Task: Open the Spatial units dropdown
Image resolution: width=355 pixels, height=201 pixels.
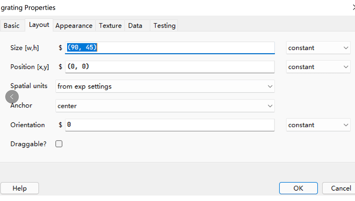Action: coord(165,86)
